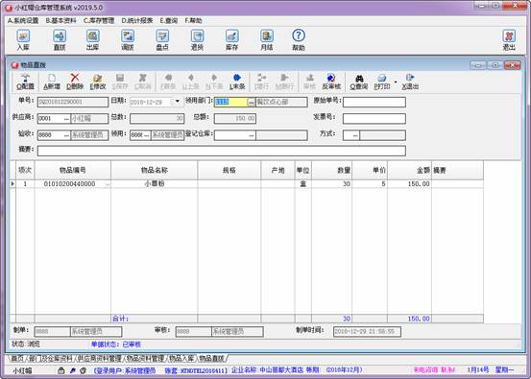Screen dimensions: 531x379
Task: Click X退出 to exit the 物品直拨 window
Action: pyautogui.click(x=410, y=82)
